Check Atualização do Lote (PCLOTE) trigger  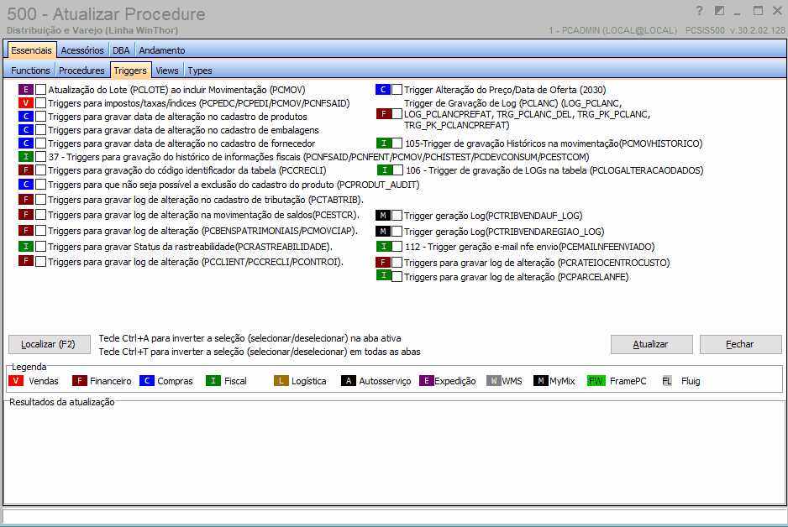40,89
